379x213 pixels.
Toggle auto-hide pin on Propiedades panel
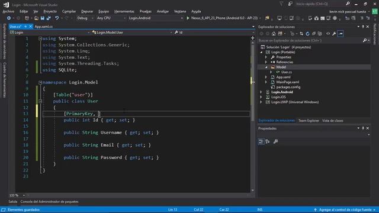click(363, 128)
